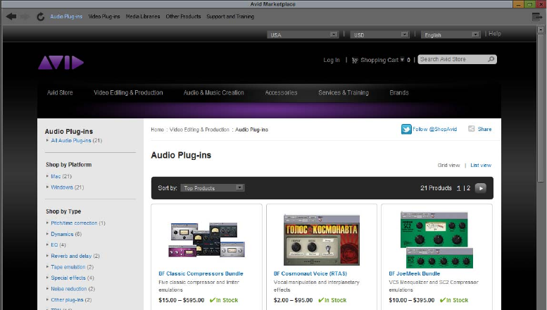Open the English language dropdown
547x310 pixels.
pyautogui.click(x=451, y=35)
